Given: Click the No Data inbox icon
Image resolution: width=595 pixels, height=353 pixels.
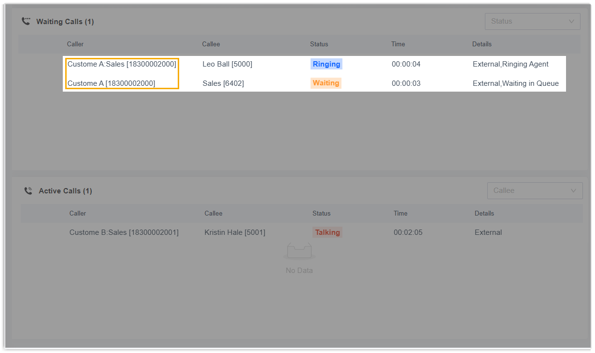Looking at the screenshot, I should [299, 252].
